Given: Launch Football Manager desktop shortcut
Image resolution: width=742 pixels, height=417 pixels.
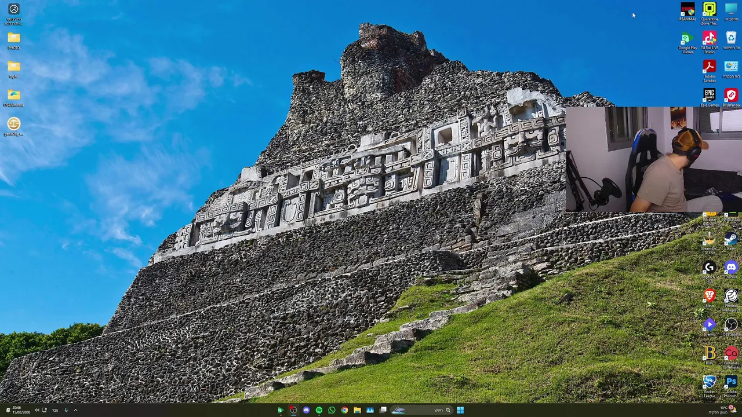Looking at the screenshot, I should click(x=731, y=300).
